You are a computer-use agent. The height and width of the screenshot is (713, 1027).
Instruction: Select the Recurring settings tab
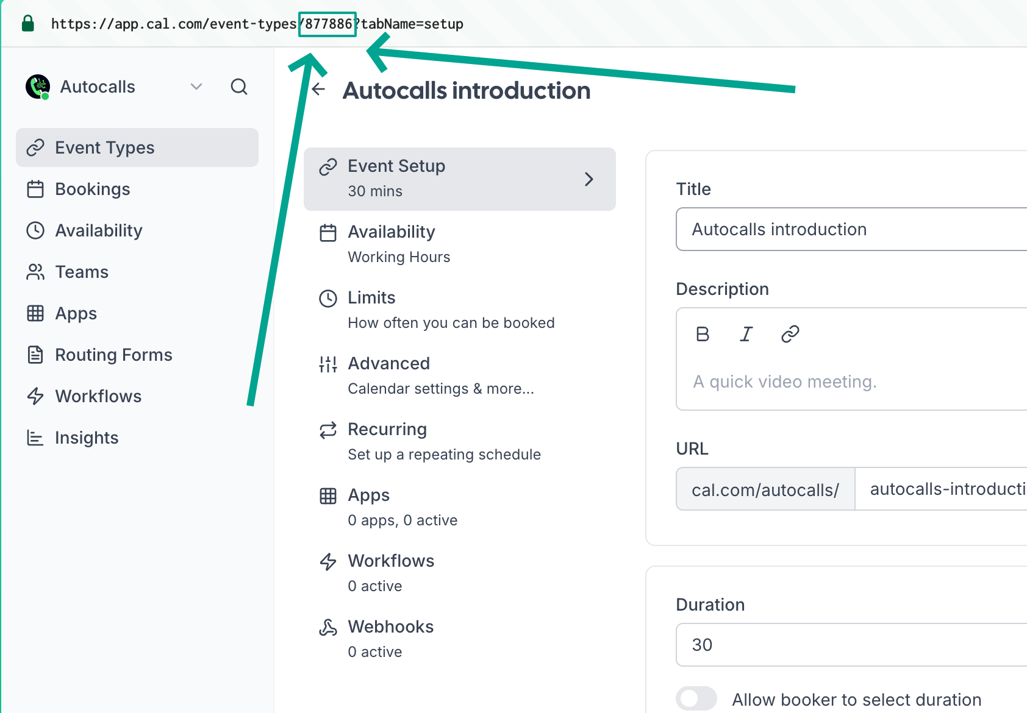(387, 441)
